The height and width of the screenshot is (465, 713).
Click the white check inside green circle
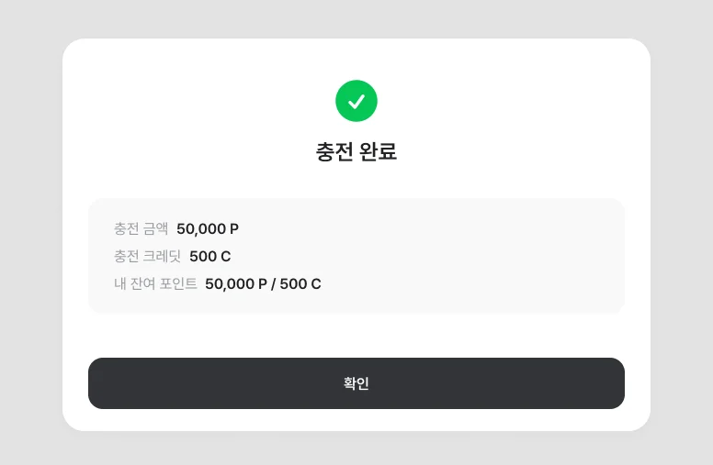click(356, 101)
